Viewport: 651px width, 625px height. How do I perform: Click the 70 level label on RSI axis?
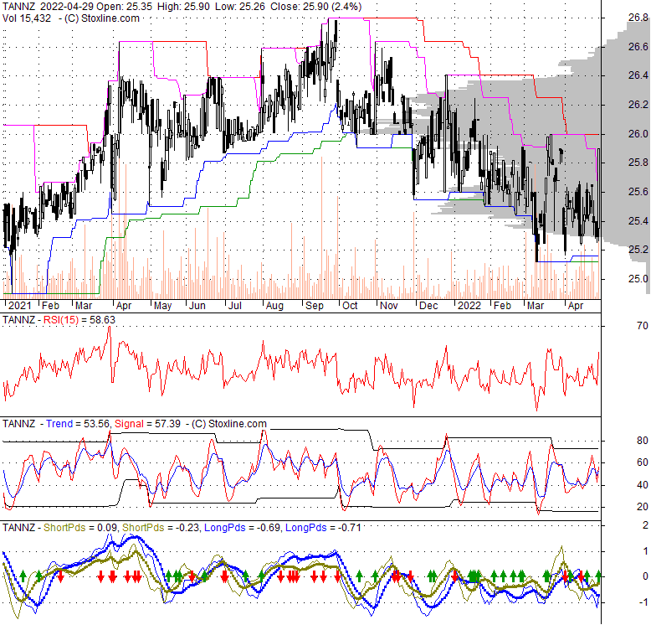click(643, 326)
